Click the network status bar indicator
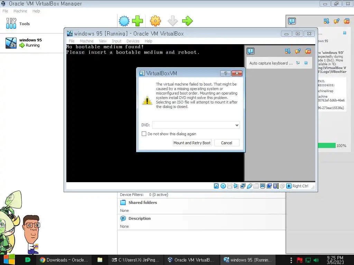Viewport: 354px width, 265px height. pyautogui.click(x=243, y=186)
